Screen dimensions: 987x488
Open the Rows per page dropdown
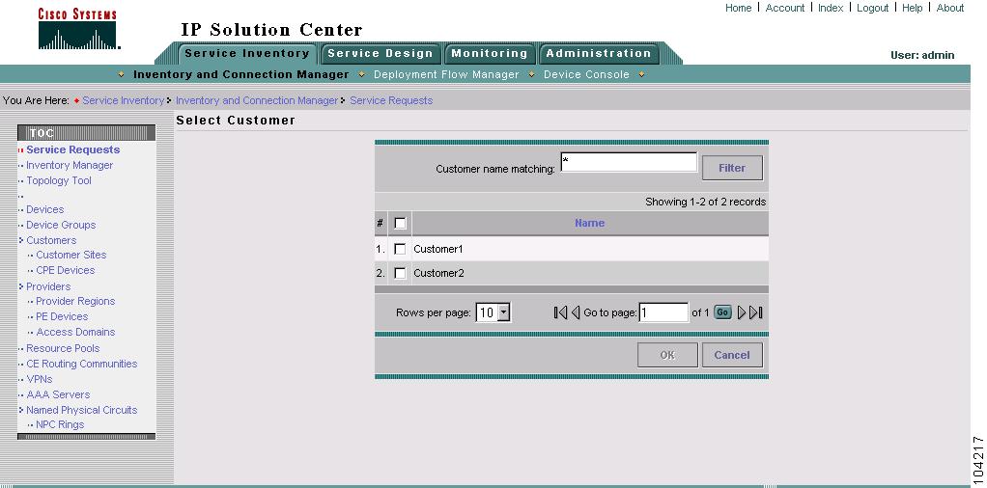pos(493,312)
